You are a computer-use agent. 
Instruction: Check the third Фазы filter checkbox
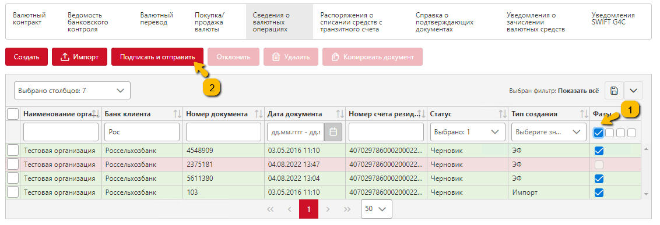[x=620, y=133]
